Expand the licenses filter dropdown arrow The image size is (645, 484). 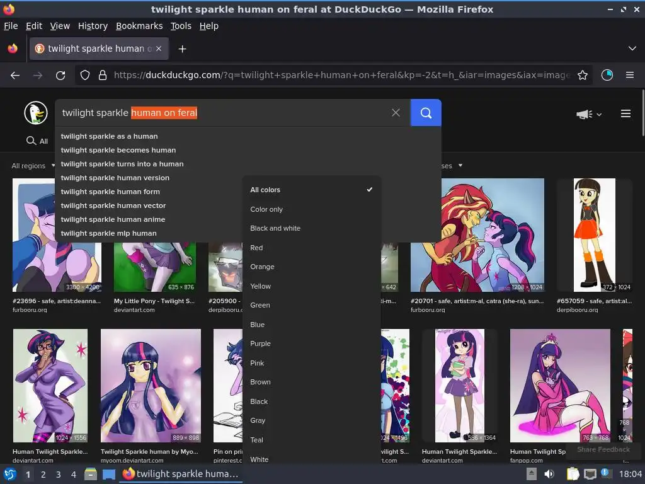click(460, 166)
